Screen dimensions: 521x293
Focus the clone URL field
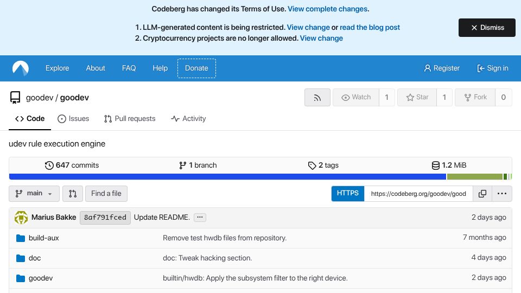pos(418,194)
